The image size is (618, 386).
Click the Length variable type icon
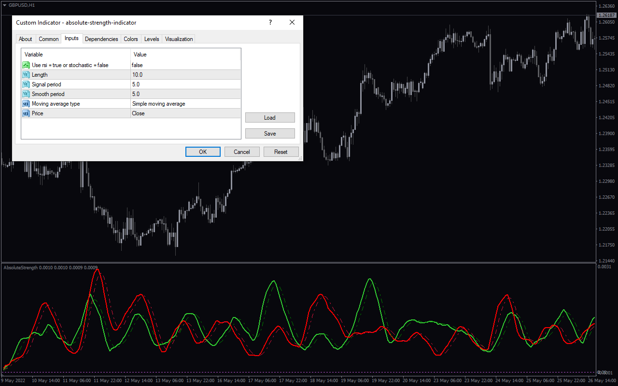point(26,75)
